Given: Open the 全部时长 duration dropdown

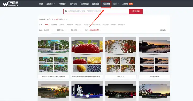Looking at the screenshot, I should tap(61, 30).
